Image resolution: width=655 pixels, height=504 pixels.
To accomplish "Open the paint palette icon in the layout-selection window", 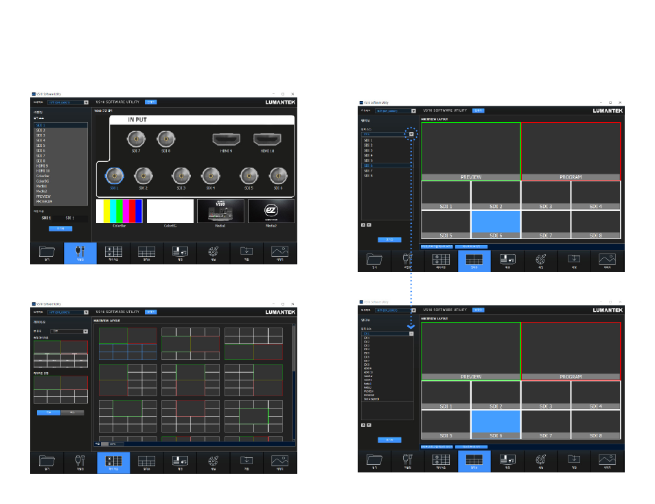I will point(213,462).
